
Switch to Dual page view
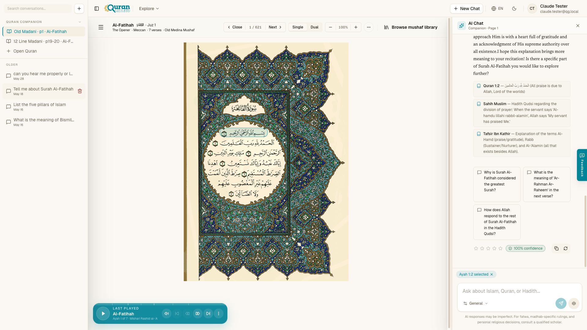coord(314,27)
